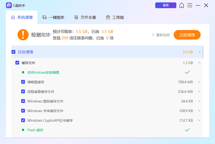
Task: Expand the 远程桌面缓存文件 row chevron
Action: [x=200, y=92]
